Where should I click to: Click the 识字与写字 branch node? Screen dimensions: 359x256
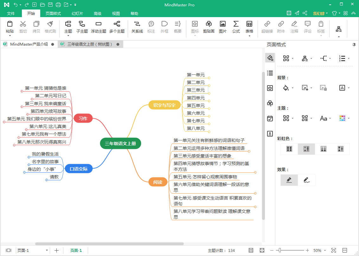164,105
